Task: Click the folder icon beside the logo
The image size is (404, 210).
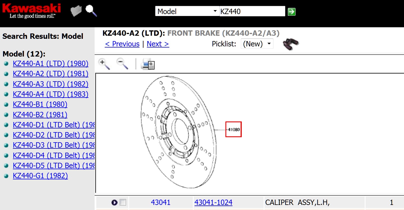Action: tap(76, 11)
